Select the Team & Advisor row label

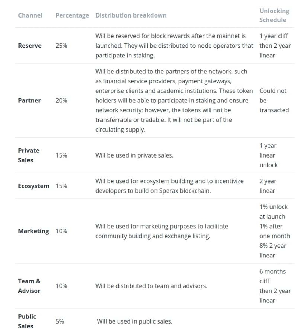click(x=29, y=286)
